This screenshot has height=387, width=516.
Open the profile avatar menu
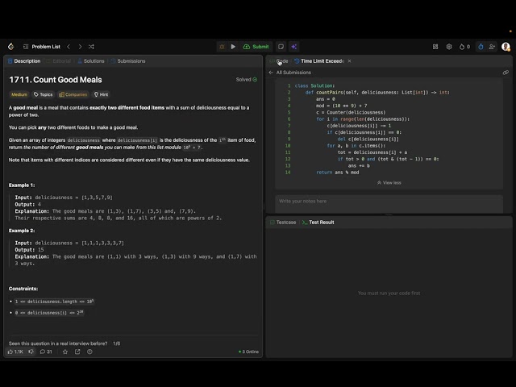[x=506, y=47]
